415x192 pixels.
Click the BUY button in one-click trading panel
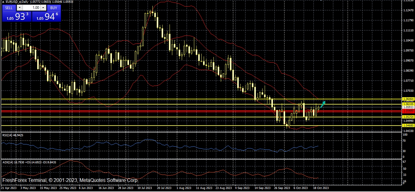[54, 8]
